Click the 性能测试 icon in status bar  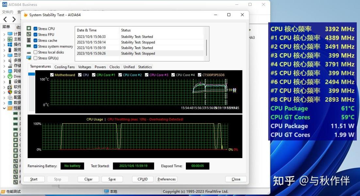3,191
